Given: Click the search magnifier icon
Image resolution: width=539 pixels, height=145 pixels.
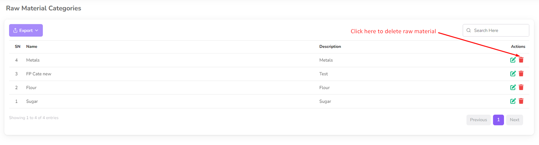Looking at the screenshot, I should 469,30.
